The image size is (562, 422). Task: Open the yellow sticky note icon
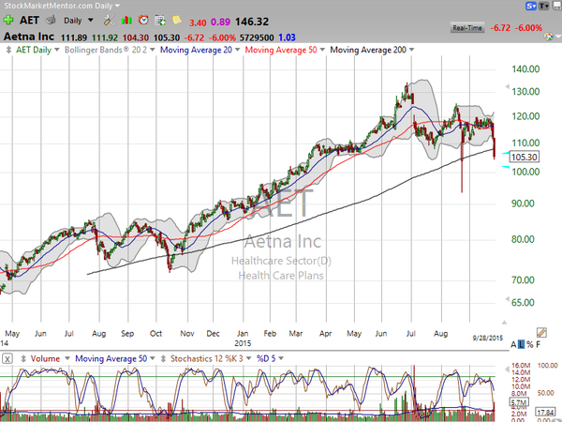(x=176, y=20)
